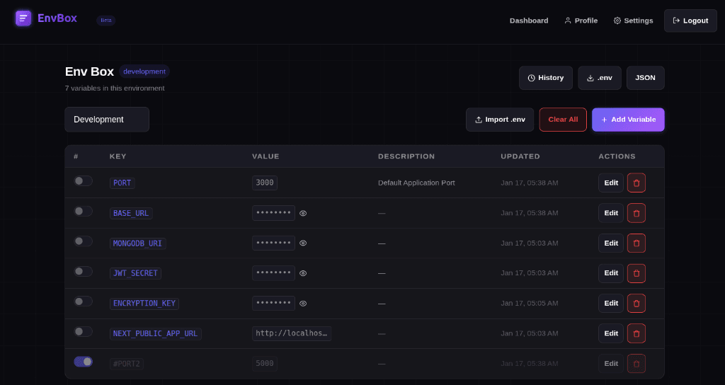The height and width of the screenshot is (385, 725).
Task: Click the 3000 value of PORT
Action: (265, 183)
